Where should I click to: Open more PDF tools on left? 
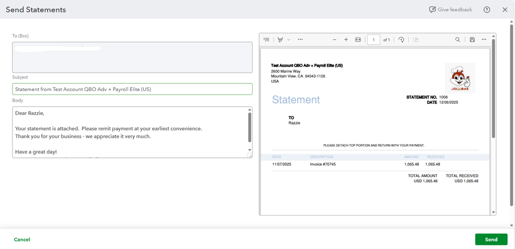point(301,40)
